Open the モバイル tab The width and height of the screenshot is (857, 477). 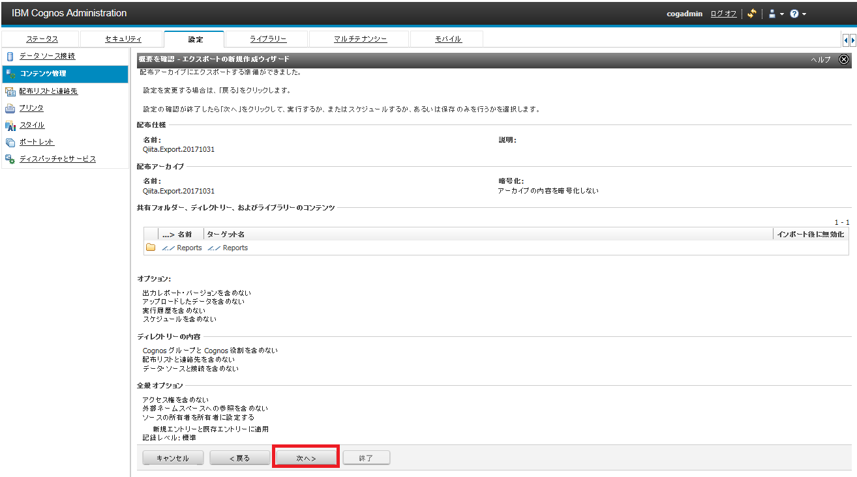(448, 39)
